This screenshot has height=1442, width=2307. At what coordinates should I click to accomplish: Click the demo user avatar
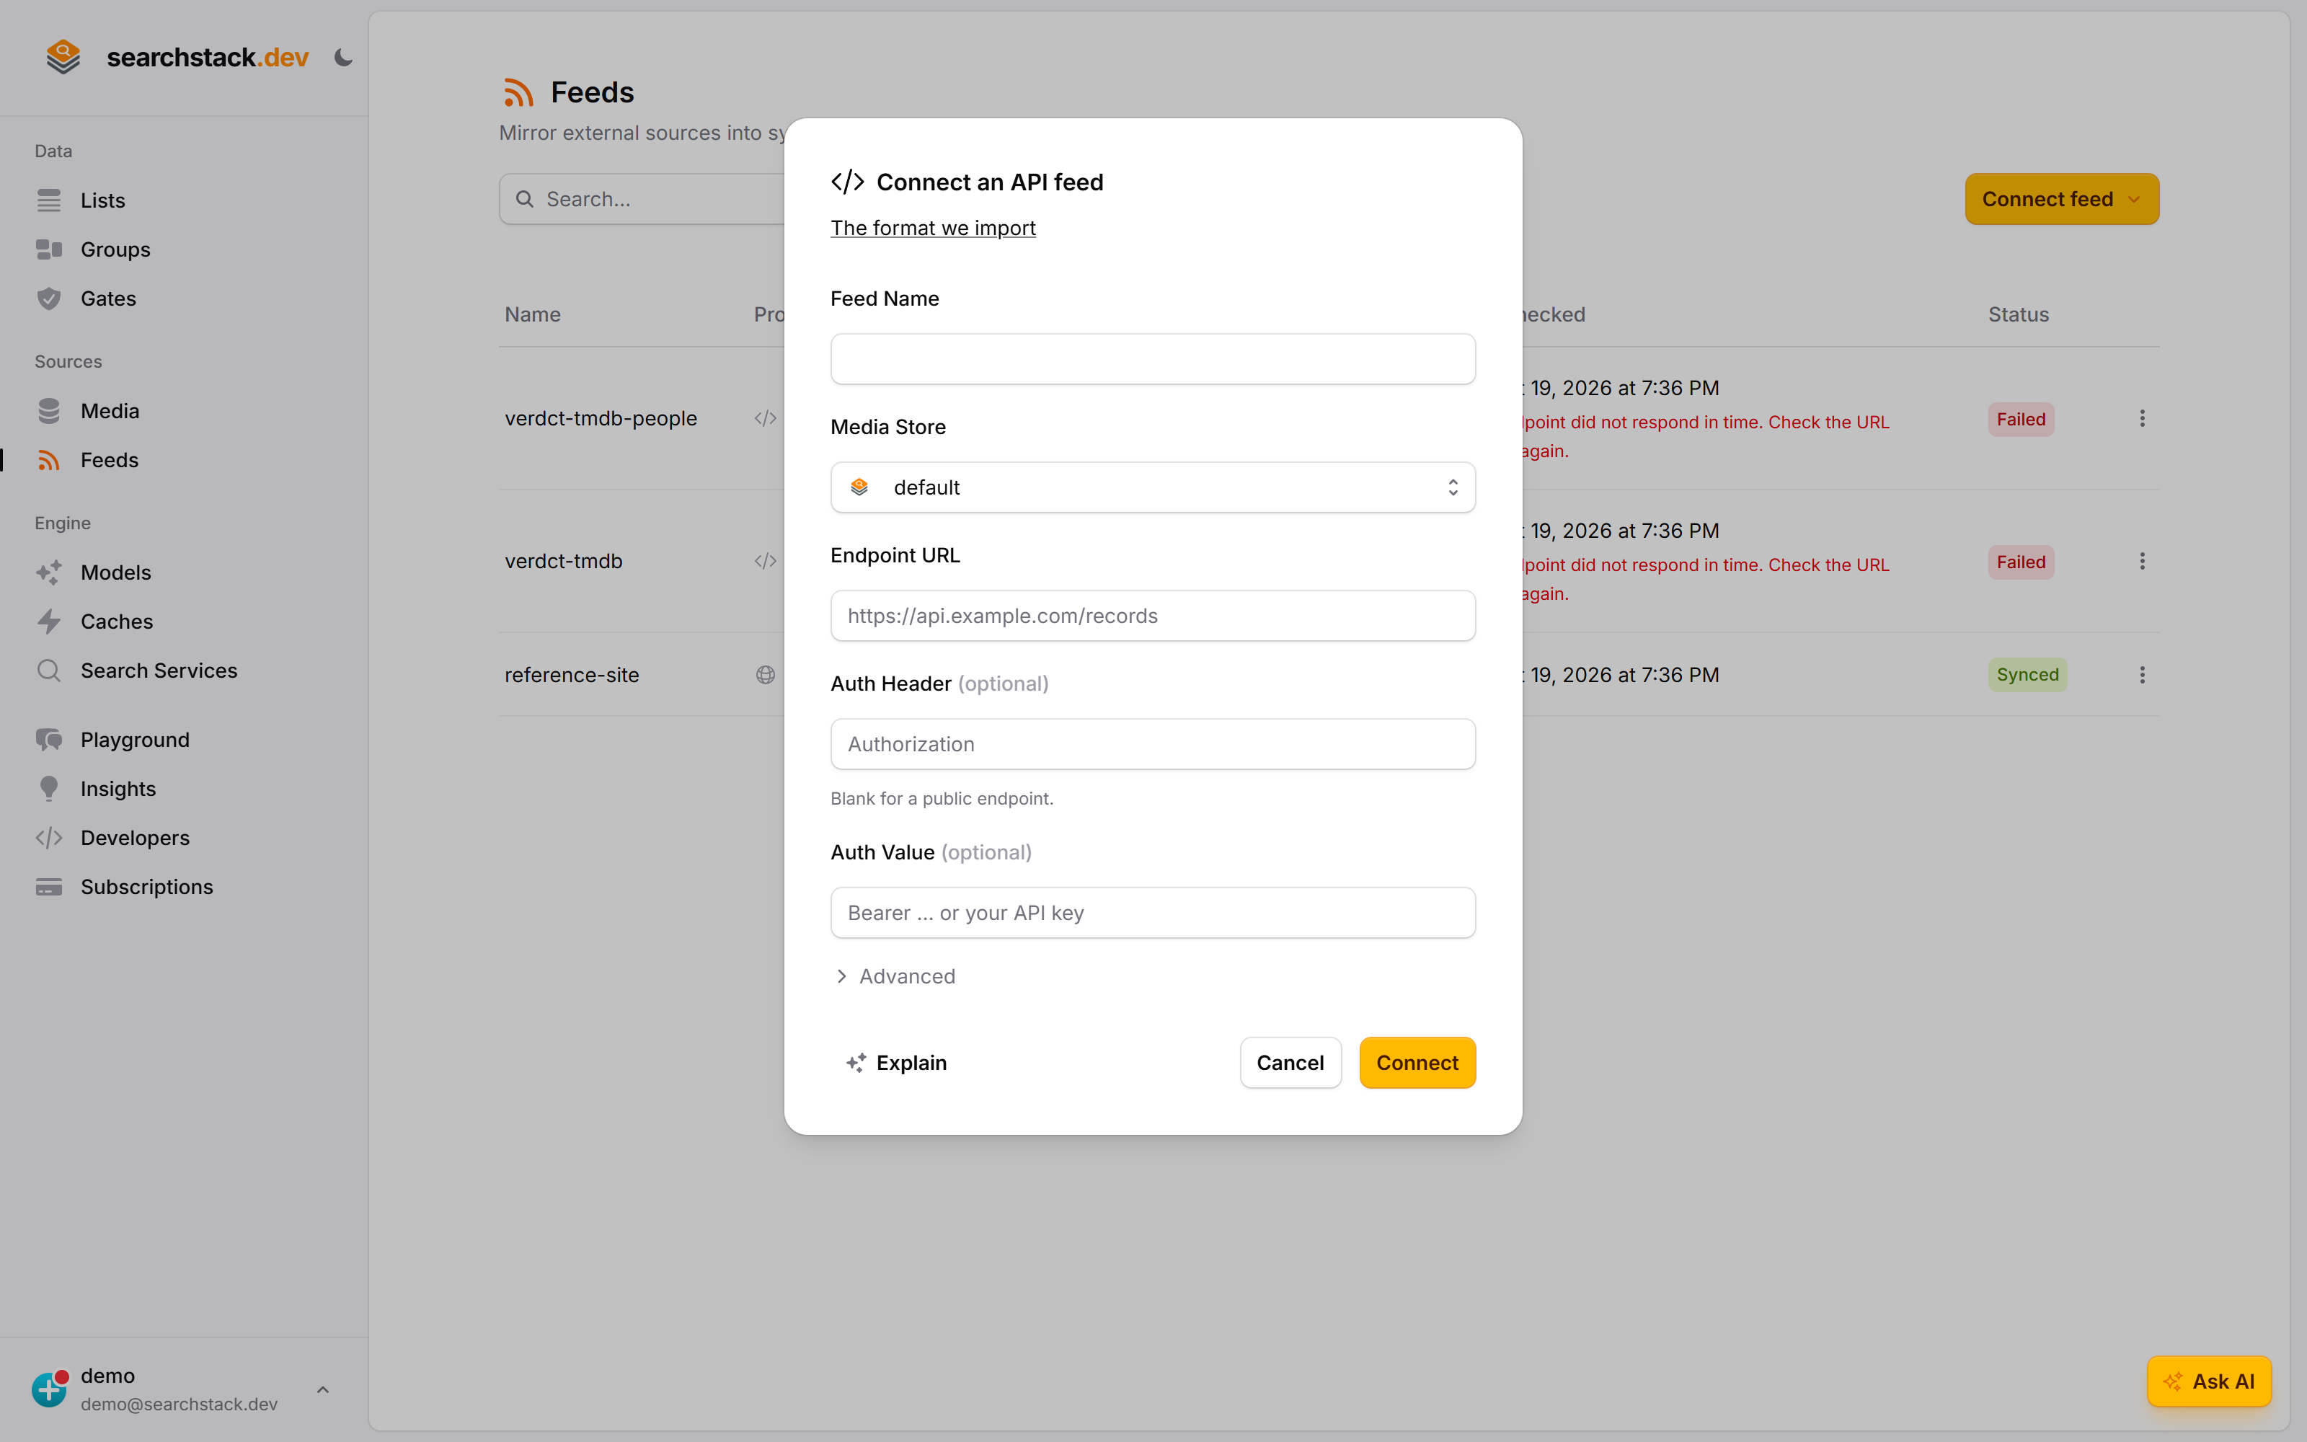click(50, 1389)
